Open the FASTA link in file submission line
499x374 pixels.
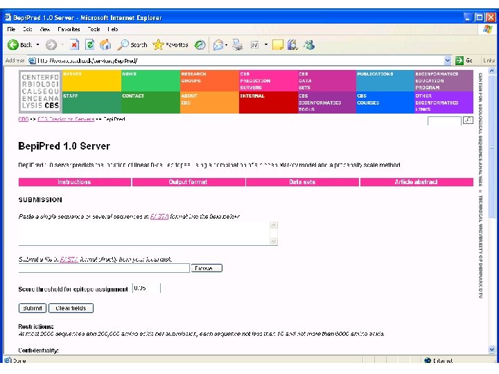(x=69, y=259)
